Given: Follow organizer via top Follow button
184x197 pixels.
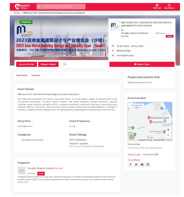Looking at the screenshot, I should pyautogui.click(x=169, y=36).
